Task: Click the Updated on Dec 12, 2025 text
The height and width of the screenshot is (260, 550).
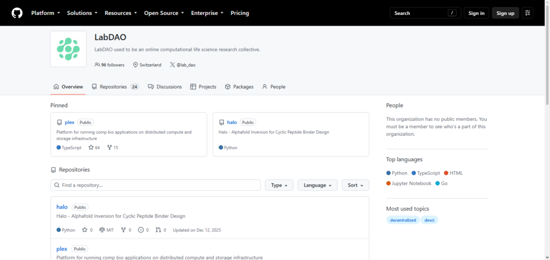Action: pyautogui.click(x=197, y=230)
